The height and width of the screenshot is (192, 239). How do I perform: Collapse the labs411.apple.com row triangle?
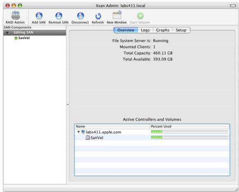(x=78, y=132)
